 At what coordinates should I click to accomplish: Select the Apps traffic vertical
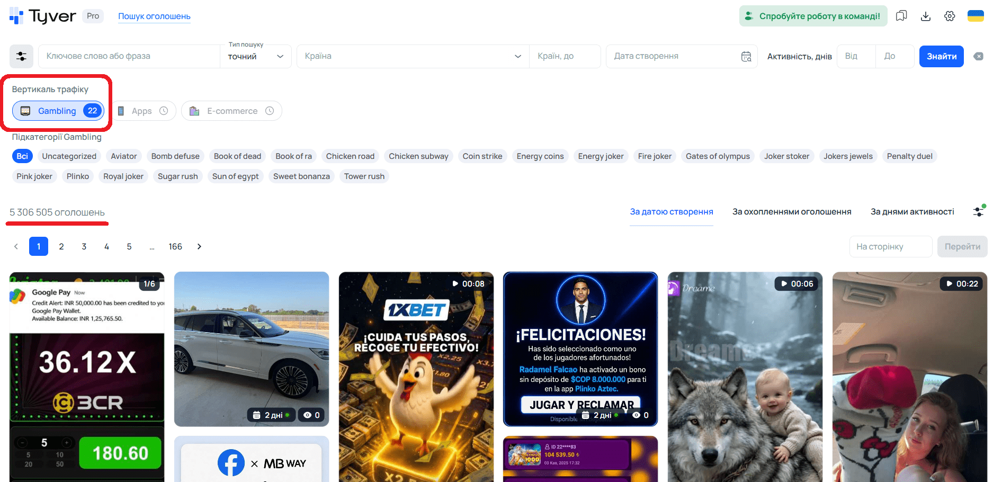click(x=143, y=111)
